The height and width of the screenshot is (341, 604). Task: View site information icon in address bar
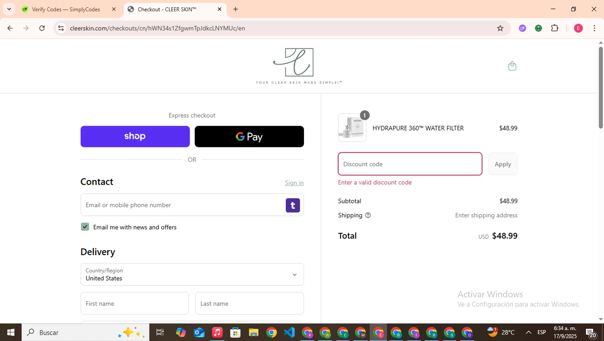point(61,28)
